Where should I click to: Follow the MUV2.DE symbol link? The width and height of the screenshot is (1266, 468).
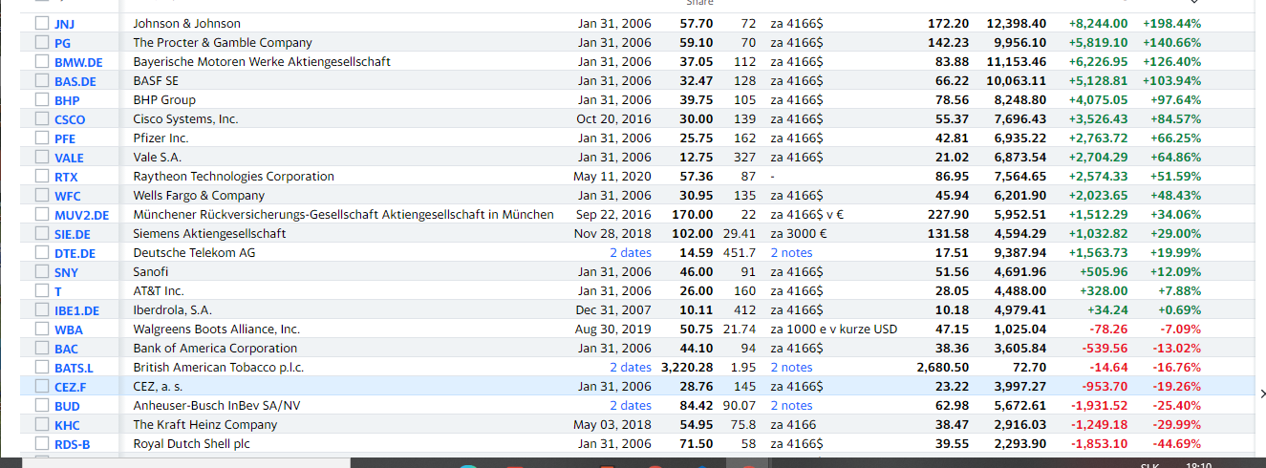pyautogui.click(x=81, y=215)
